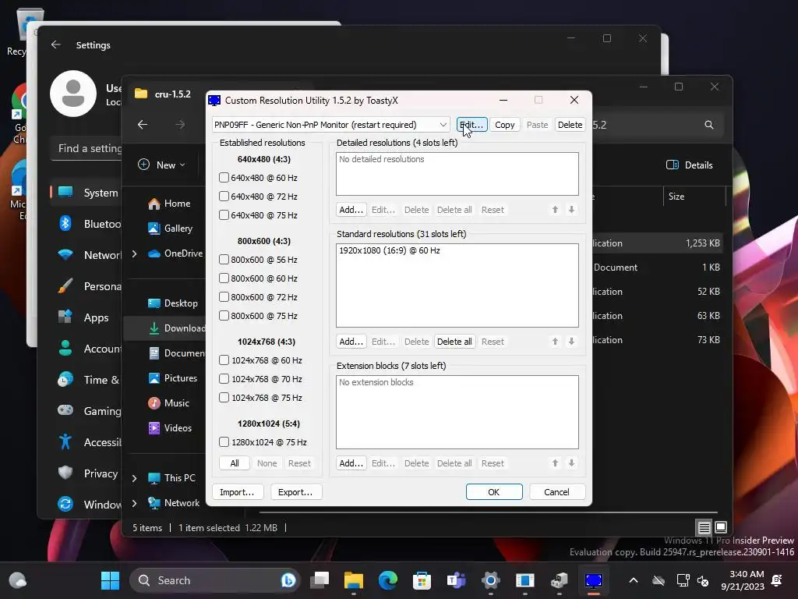The height and width of the screenshot is (599, 798).
Task: Enable 800x600 @ 56 Hz checkbox
Action: [224, 260]
